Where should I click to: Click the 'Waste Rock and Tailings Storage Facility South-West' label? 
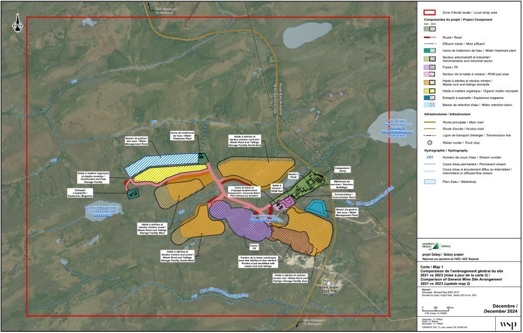tap(177, 256)
